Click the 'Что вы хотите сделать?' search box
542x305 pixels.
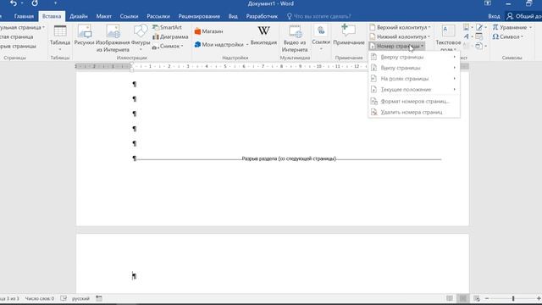click(x=318, y=16)
